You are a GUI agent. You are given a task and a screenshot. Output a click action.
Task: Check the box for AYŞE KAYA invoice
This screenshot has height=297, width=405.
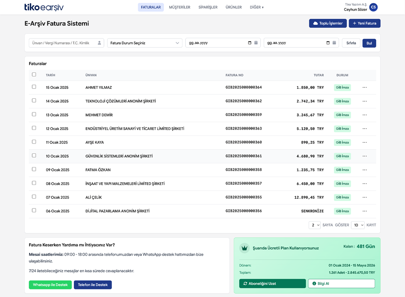pyautogui.click(x=34, y=142)
